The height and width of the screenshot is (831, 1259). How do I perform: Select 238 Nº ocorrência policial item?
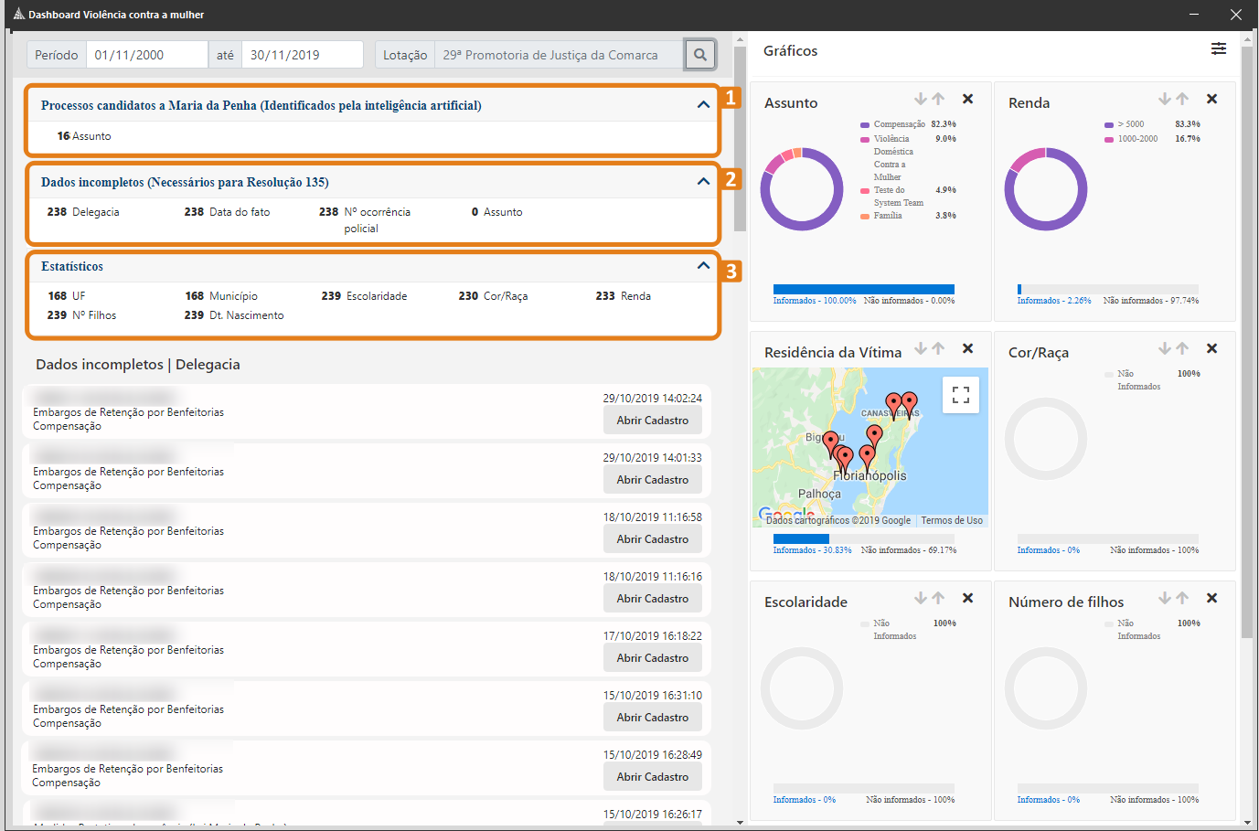(x=365, y=220)
